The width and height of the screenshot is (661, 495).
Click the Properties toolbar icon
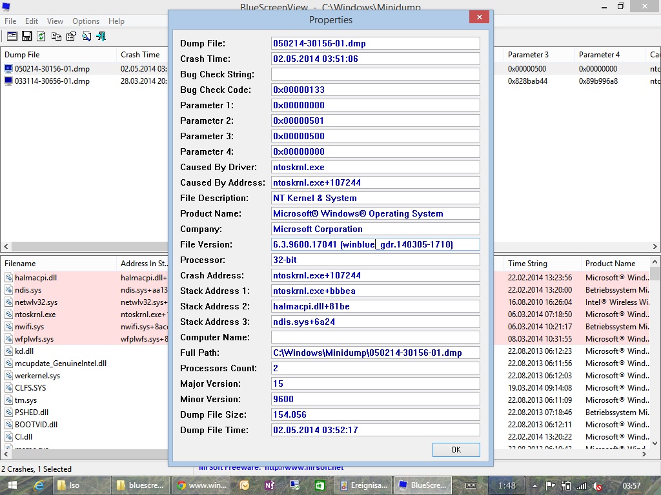71,36
